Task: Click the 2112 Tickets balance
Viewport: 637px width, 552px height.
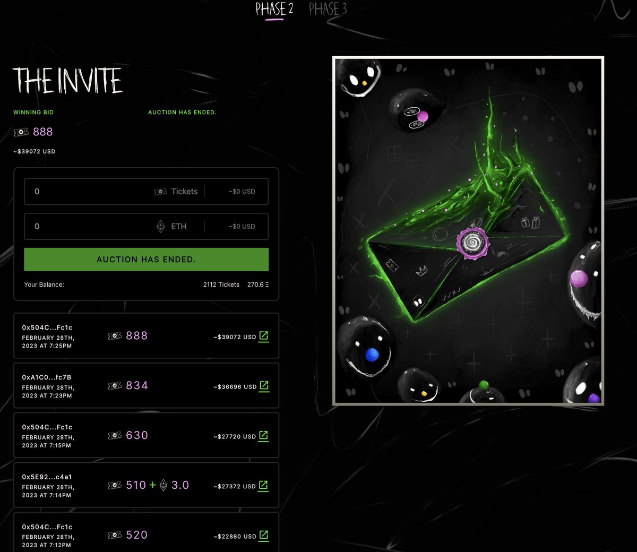Action: (x=221, y=284)
